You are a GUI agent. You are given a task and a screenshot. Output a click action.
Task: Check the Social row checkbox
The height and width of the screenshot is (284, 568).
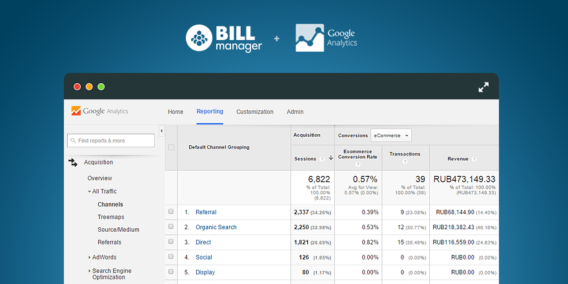(x=171, y=256)
